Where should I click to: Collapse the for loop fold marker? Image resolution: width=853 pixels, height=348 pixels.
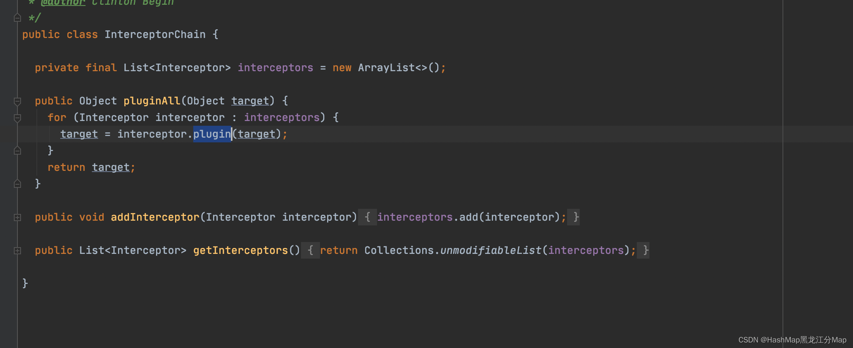coord(17,118)
